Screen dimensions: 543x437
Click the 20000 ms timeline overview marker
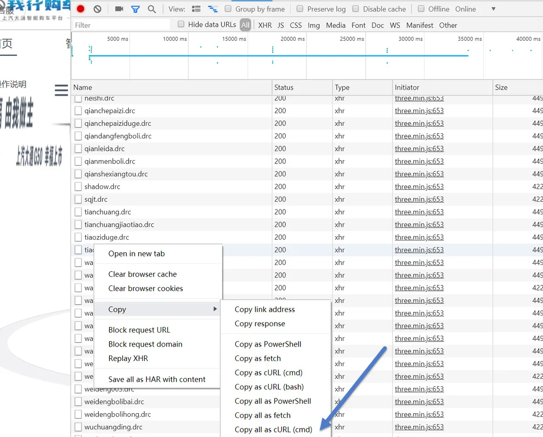[x=293, y=39]
